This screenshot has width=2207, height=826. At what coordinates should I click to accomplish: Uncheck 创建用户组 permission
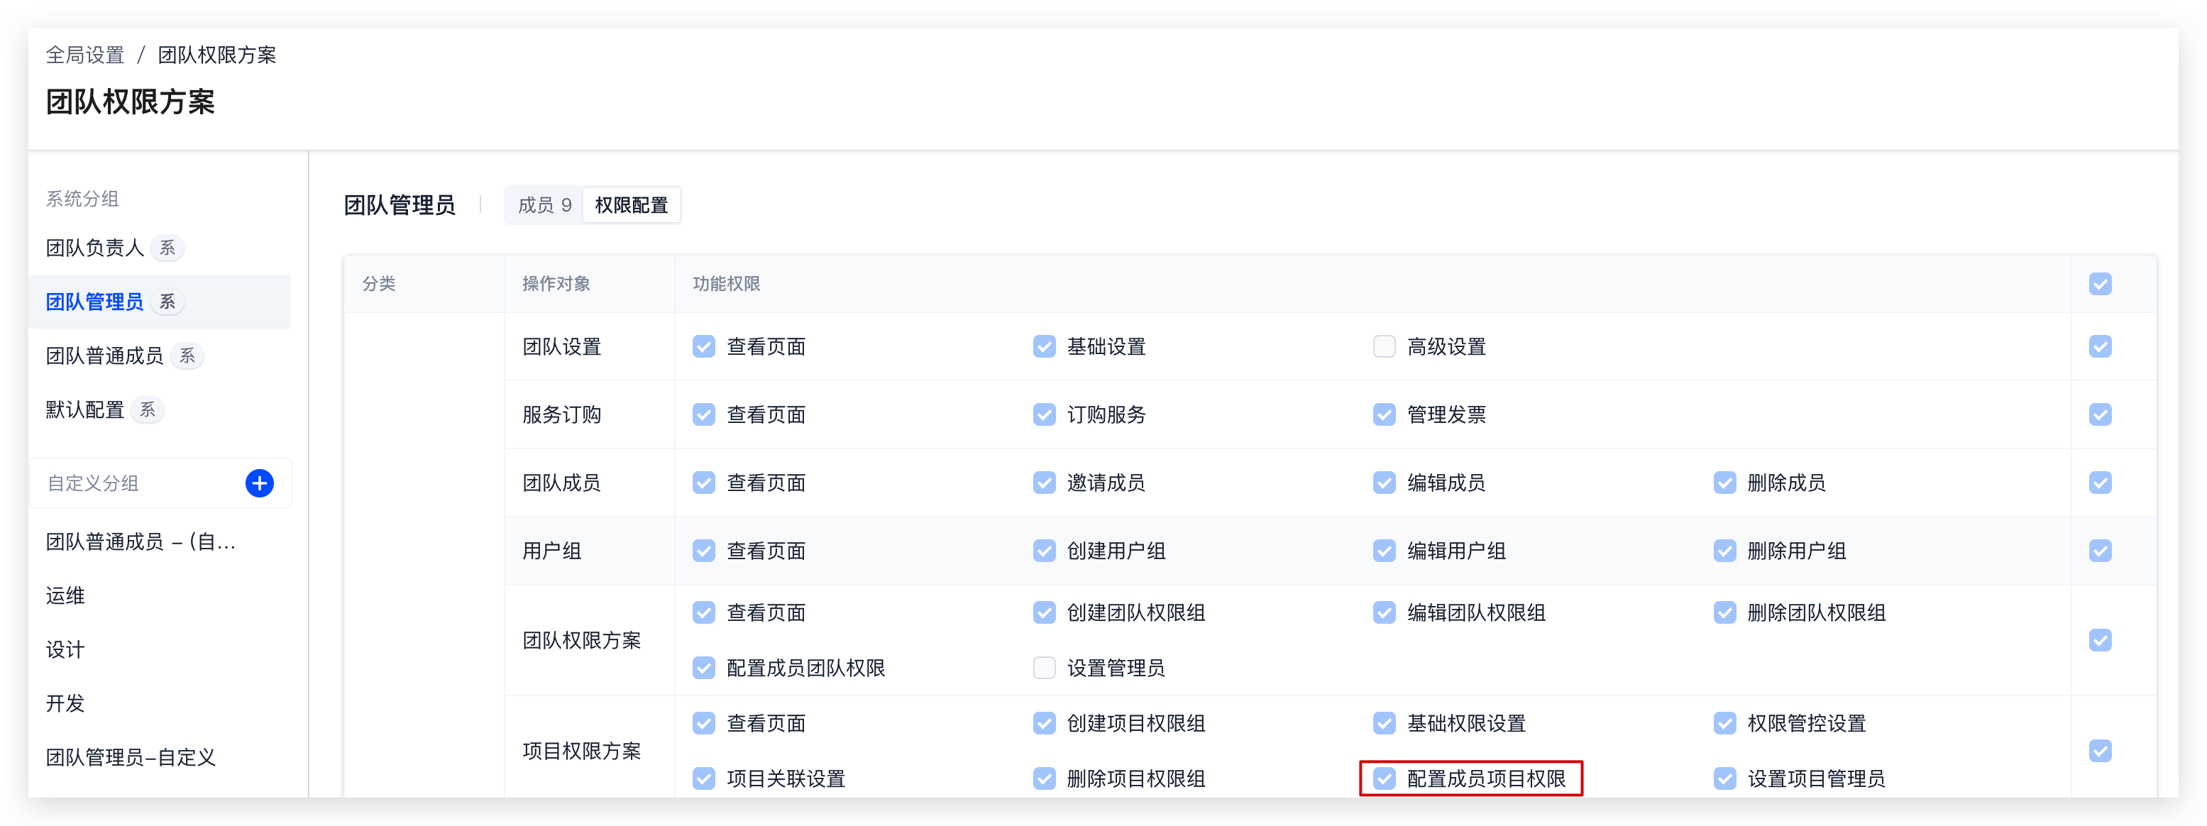(1043, 550)
